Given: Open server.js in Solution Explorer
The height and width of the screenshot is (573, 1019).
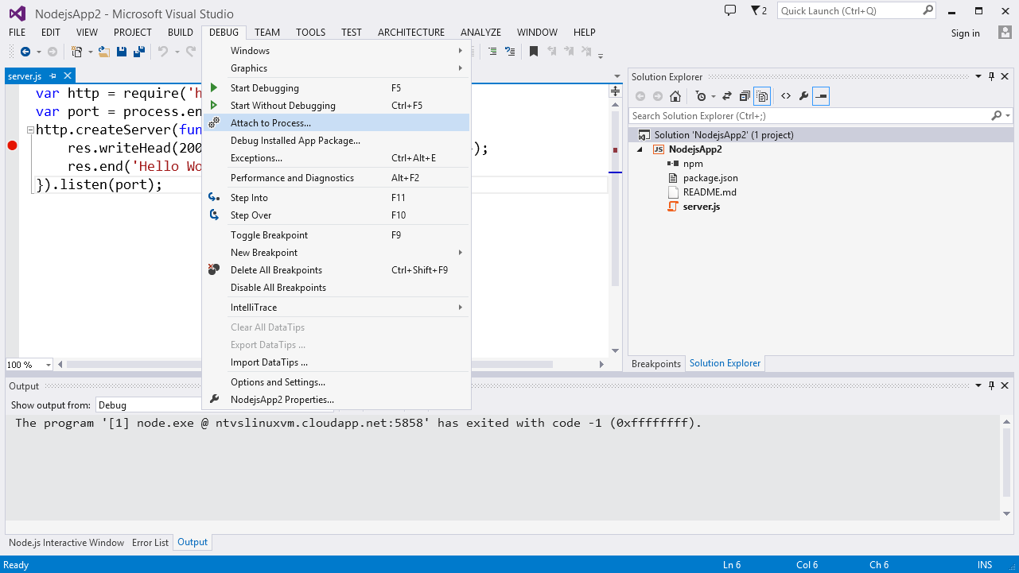Looking at the screenshot, I should [701, 207].
